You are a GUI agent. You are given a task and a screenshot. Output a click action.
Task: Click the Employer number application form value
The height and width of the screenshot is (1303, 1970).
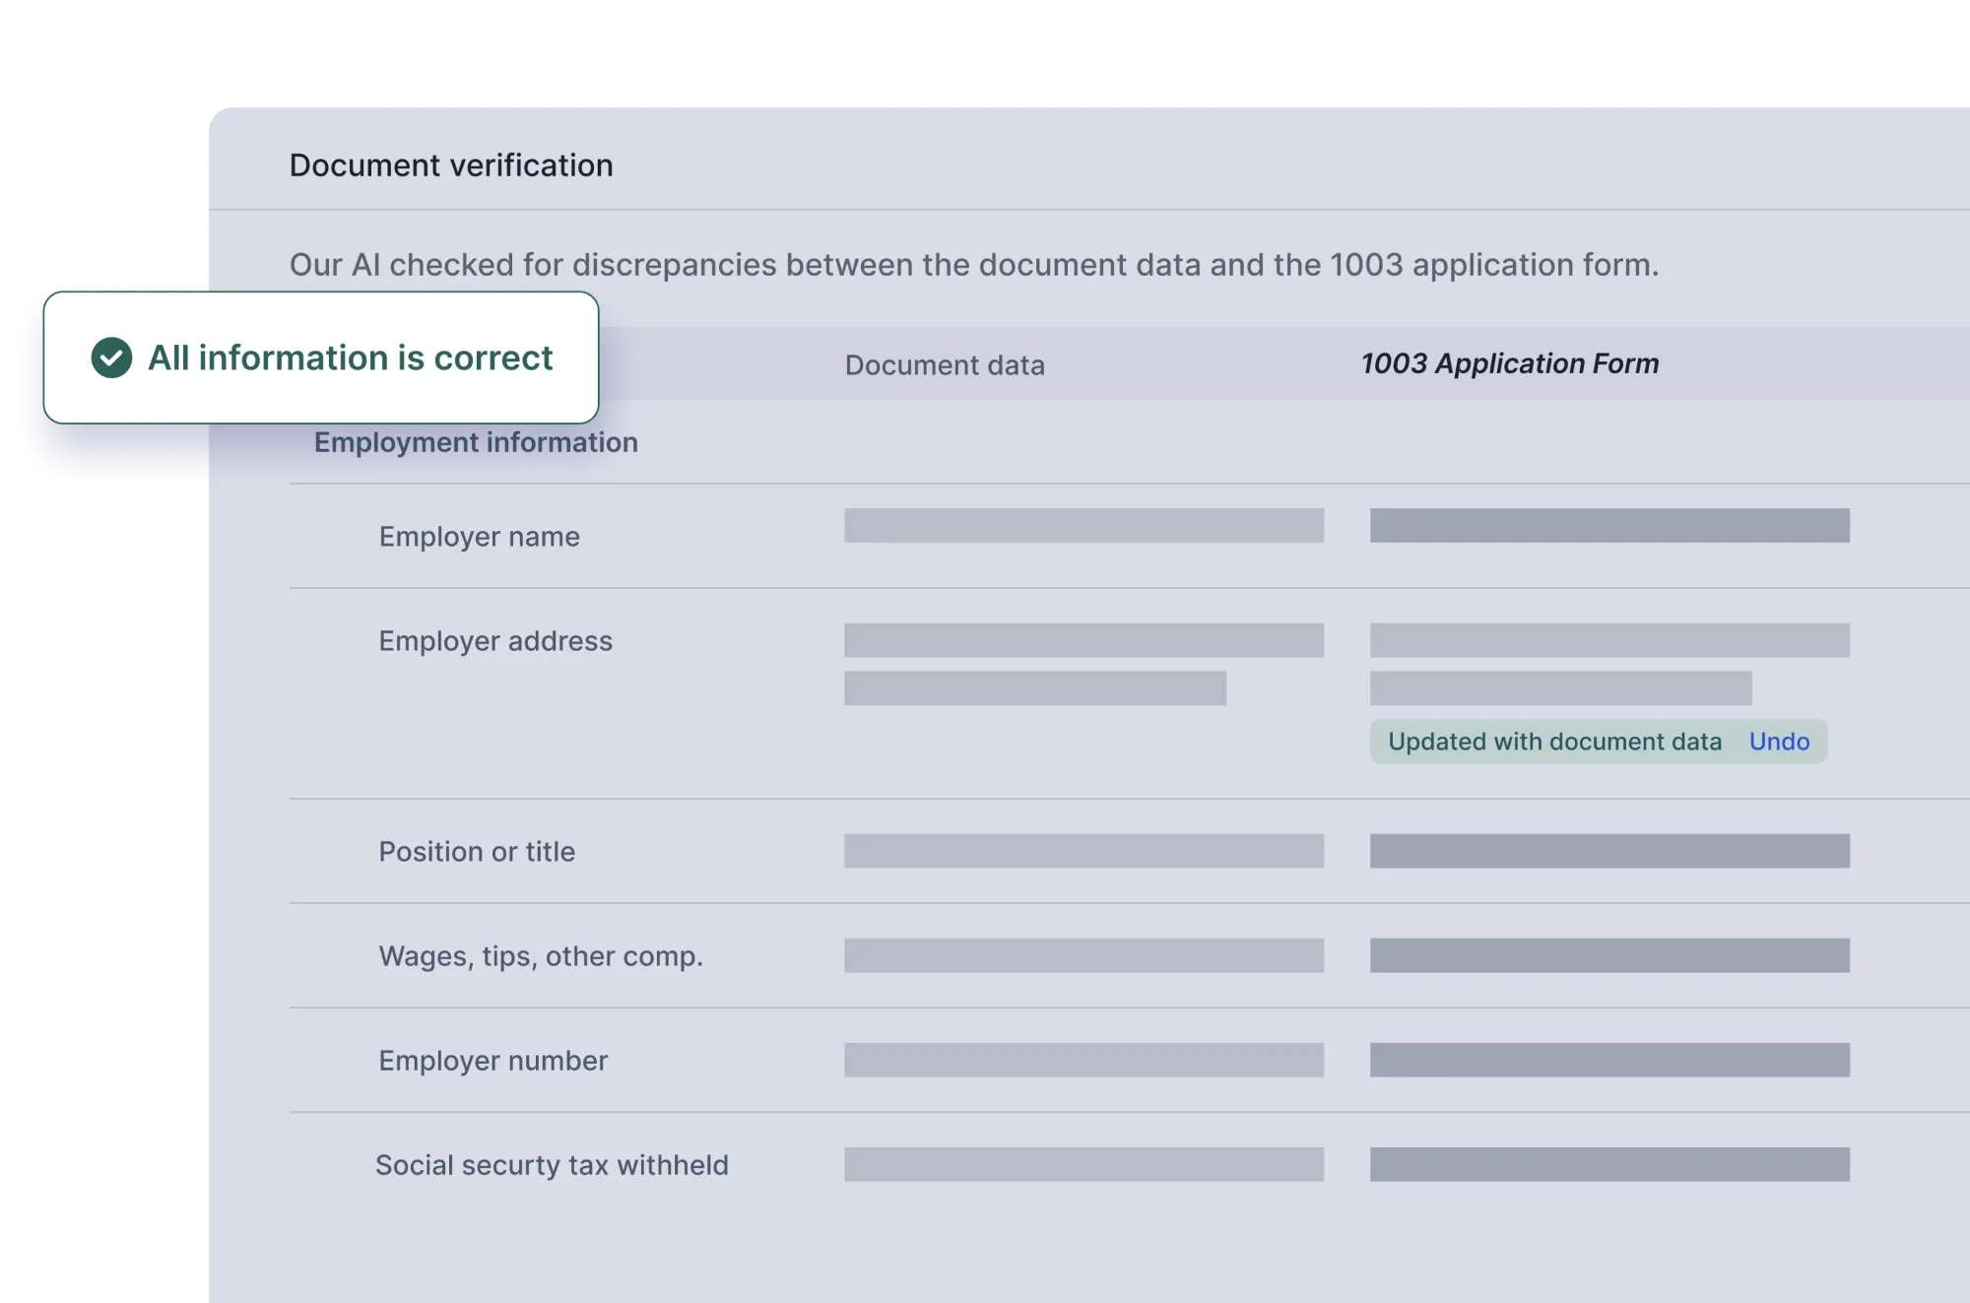coord(1609,1058)
